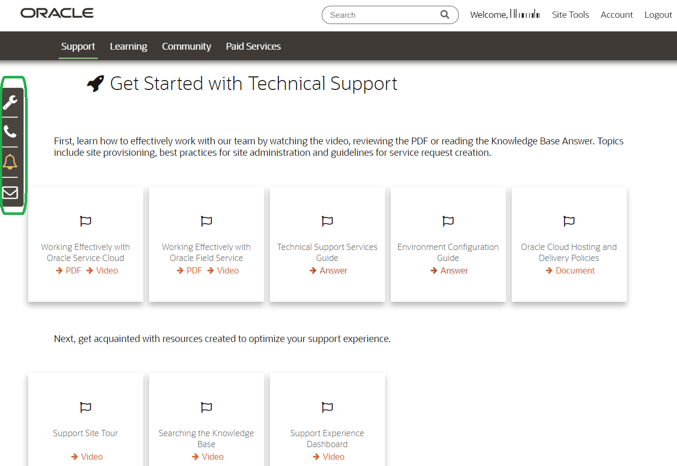
Task: Click the envelope email sidebar icon
Action: point(10,192)
